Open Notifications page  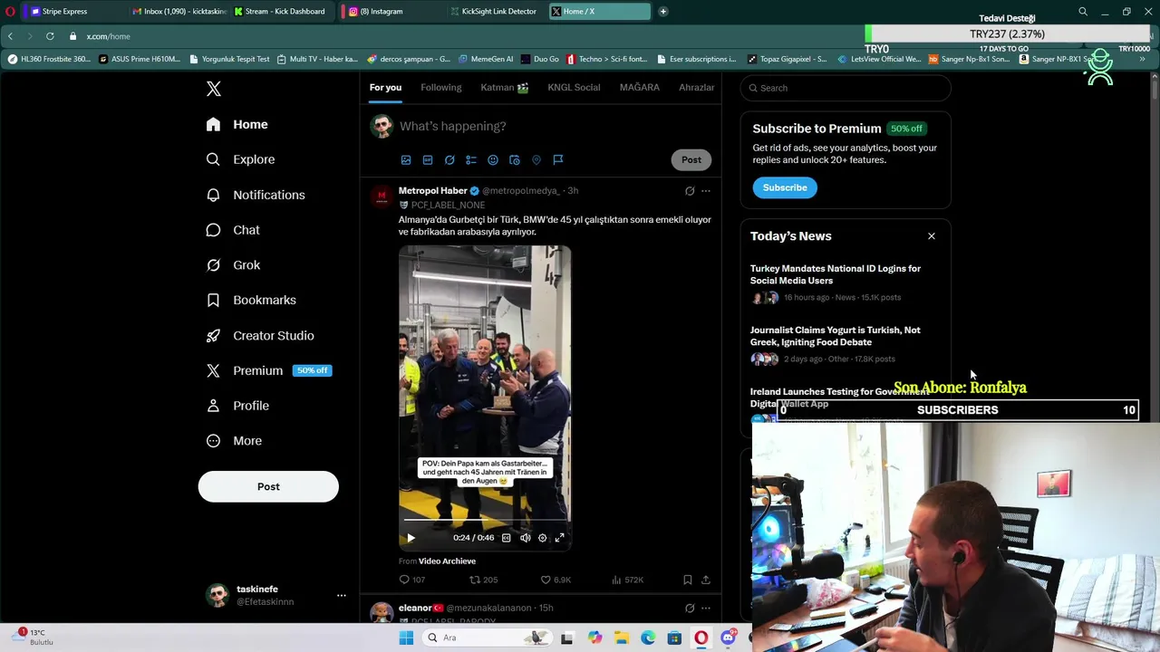click(x=256, y=195)
